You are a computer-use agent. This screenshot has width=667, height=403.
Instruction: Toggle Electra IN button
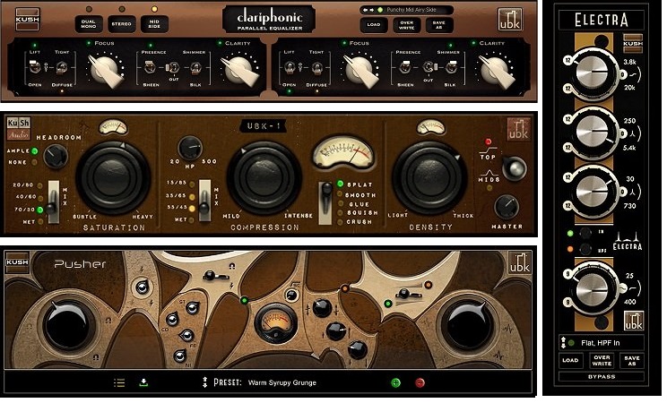[585, 233]
